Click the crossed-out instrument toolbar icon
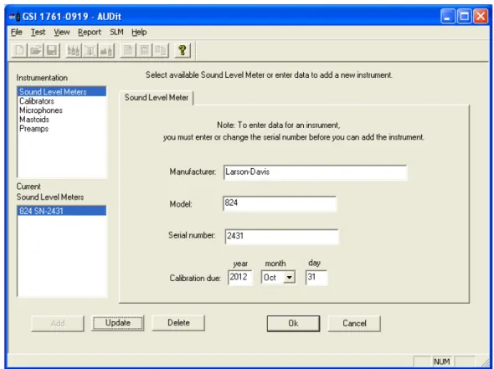Screen dimensions: 494x369 [90, 50]
